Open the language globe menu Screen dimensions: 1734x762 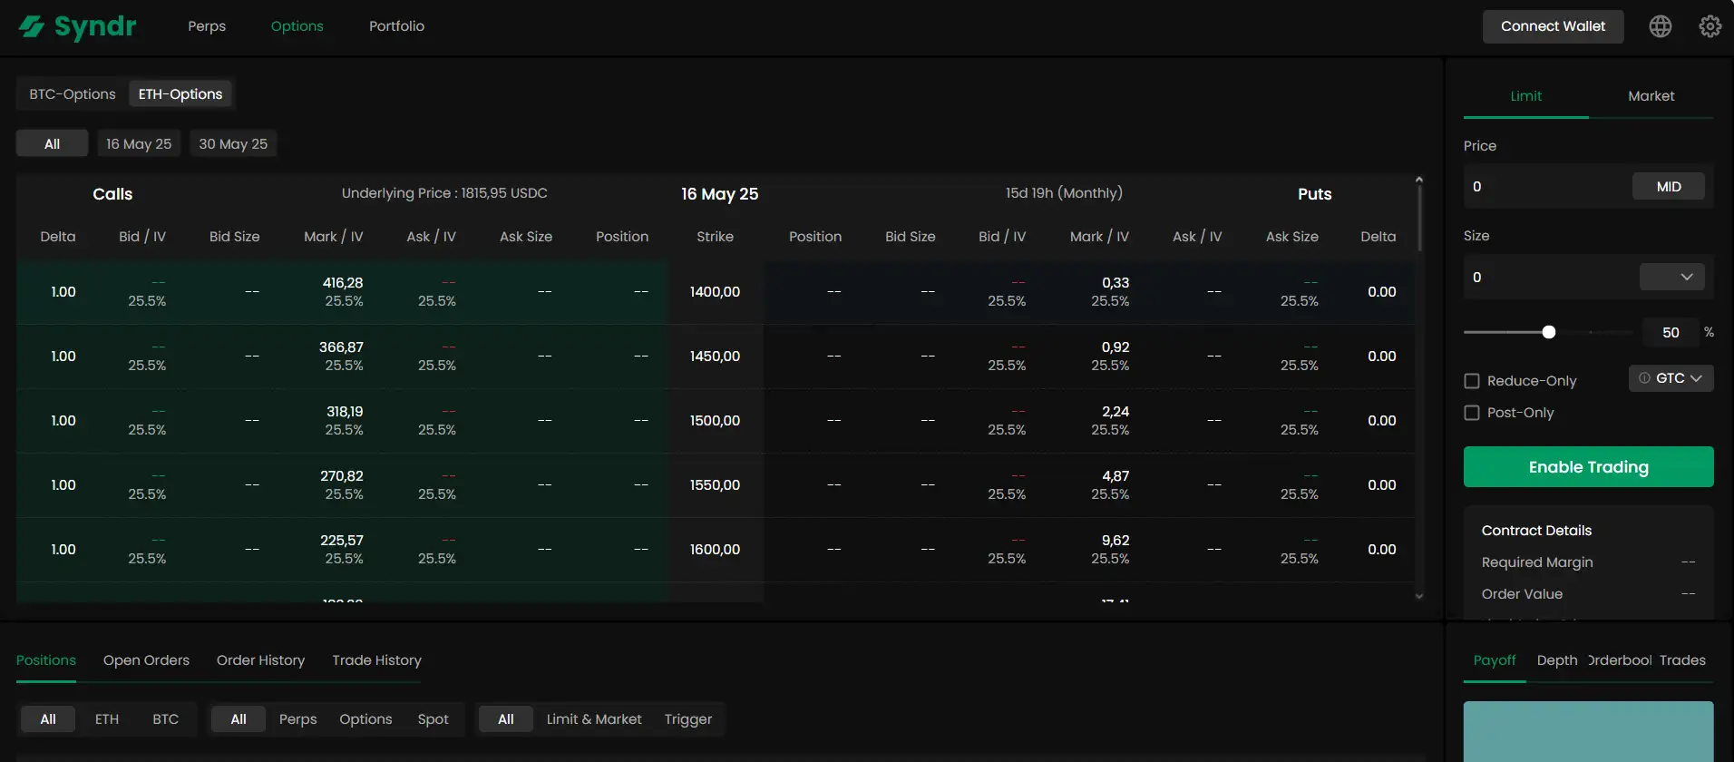1660,26
